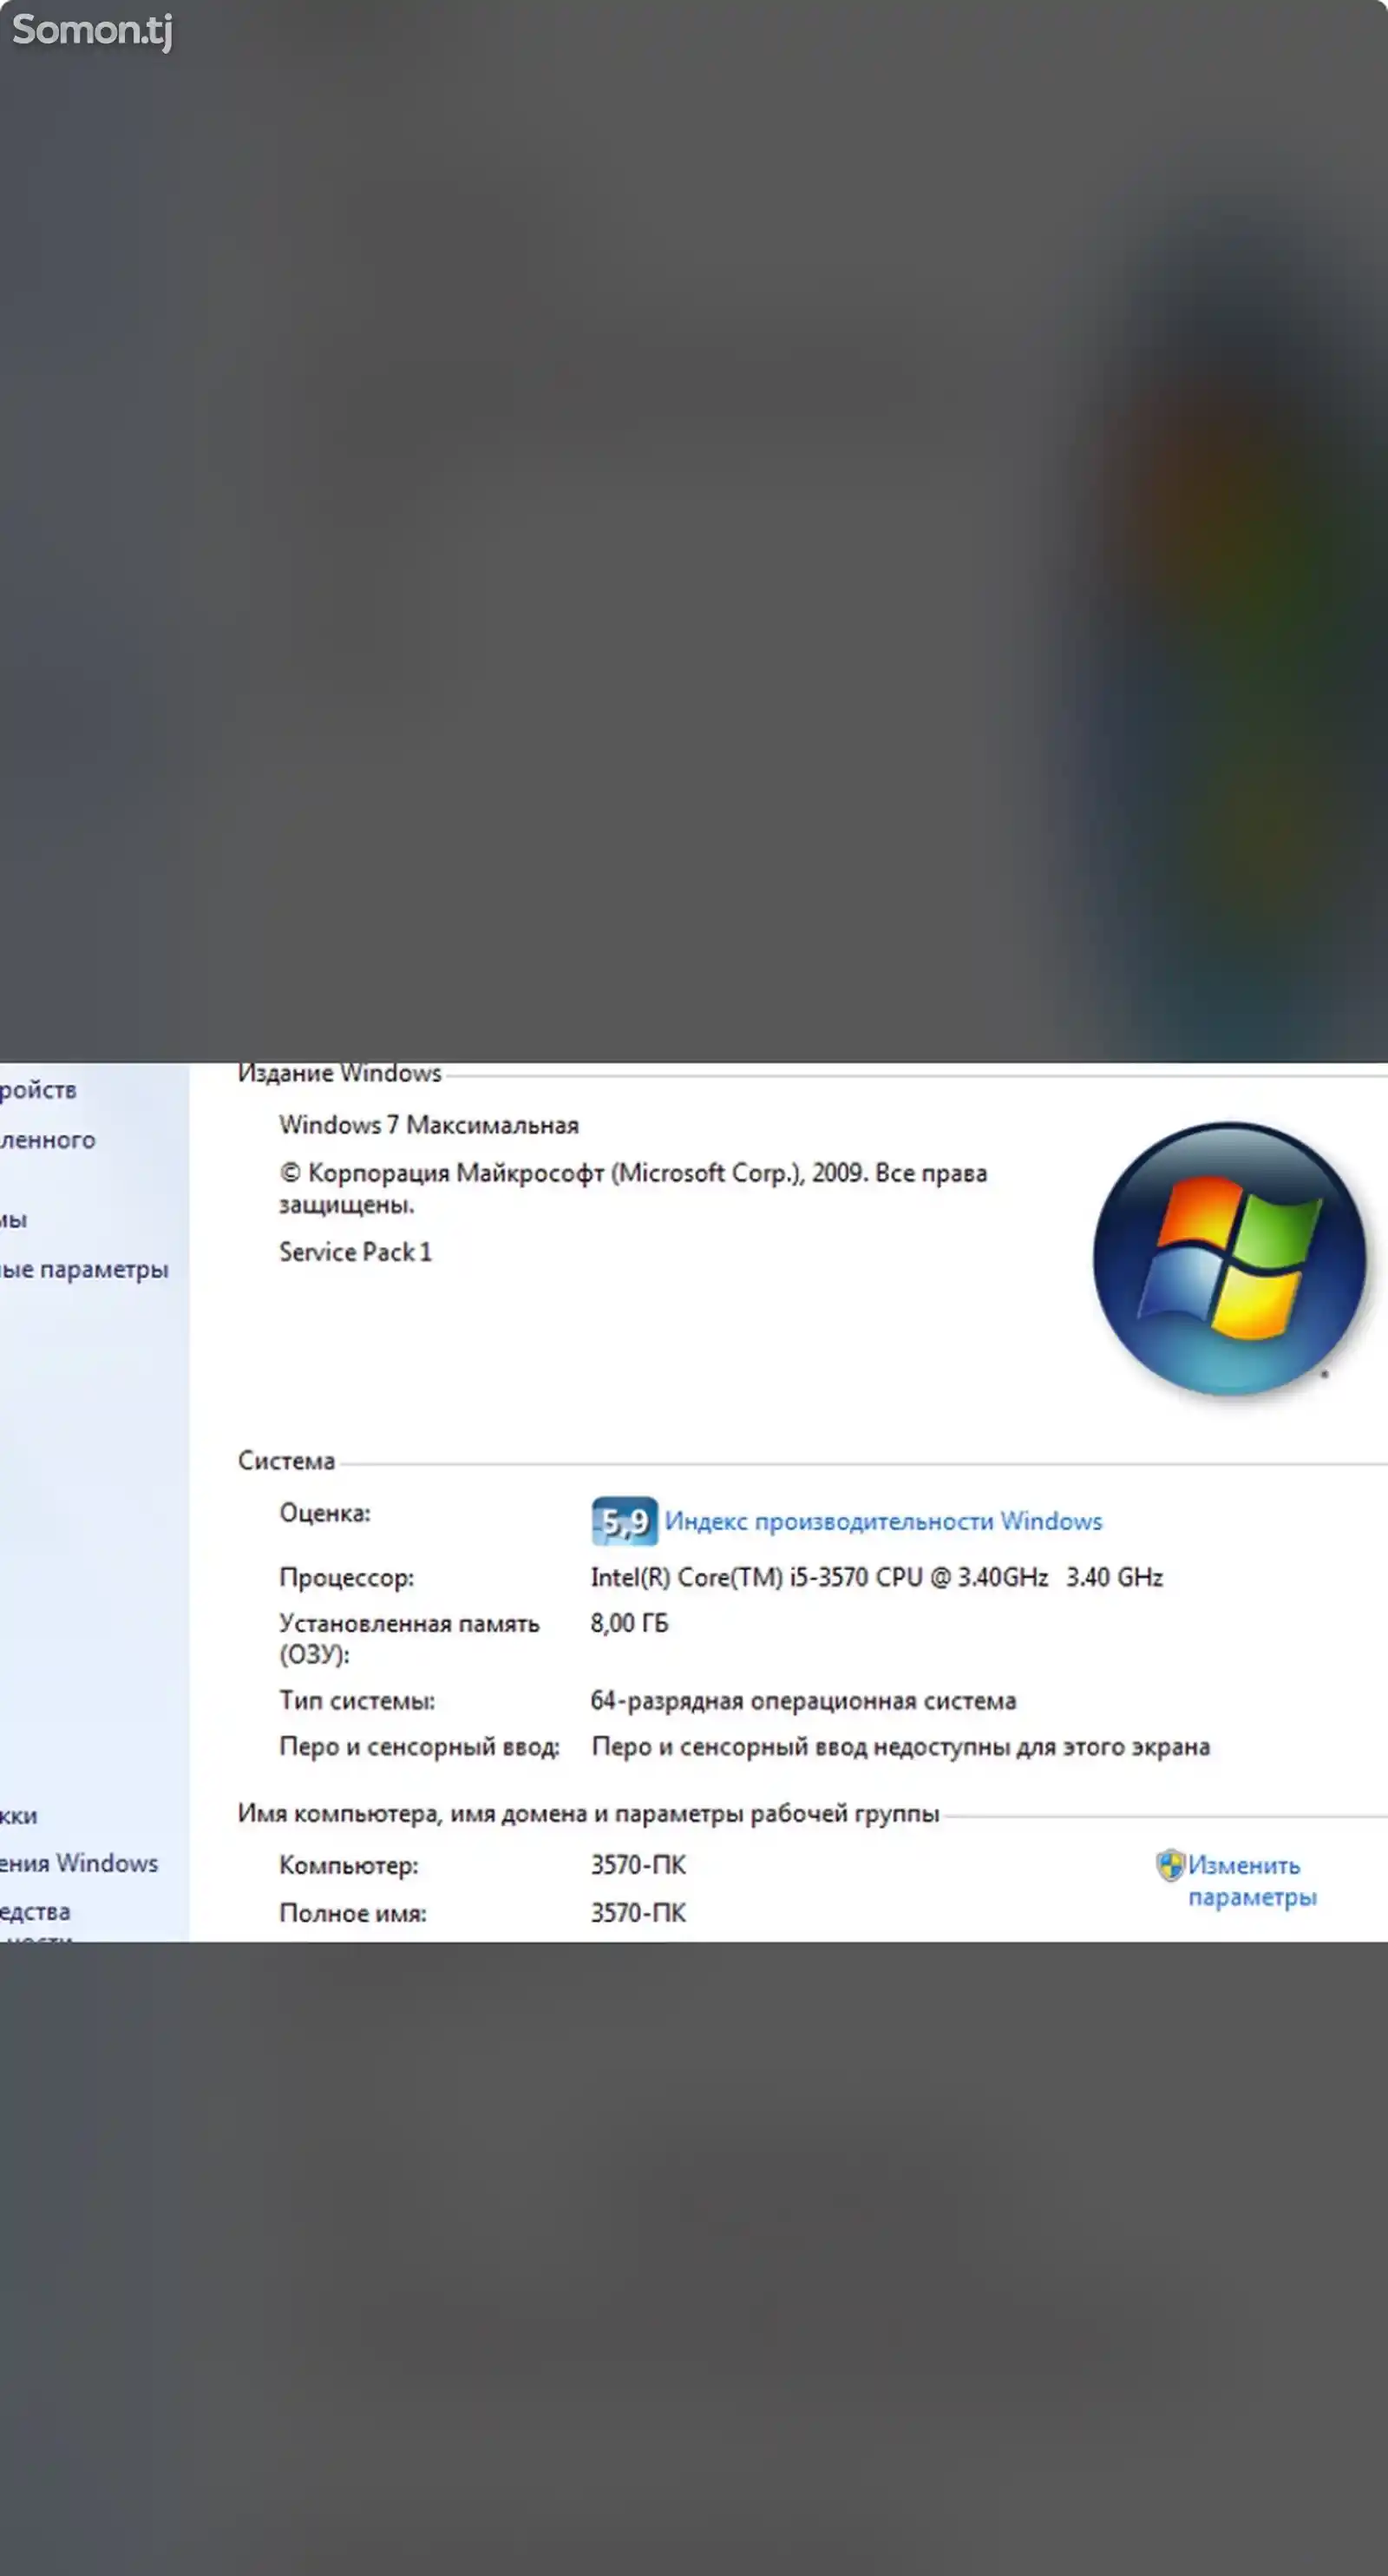Click the 'Тип системы:' label

coord(357,1701)
